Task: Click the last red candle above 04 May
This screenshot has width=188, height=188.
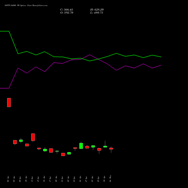Action: click(x=111, y=149)
